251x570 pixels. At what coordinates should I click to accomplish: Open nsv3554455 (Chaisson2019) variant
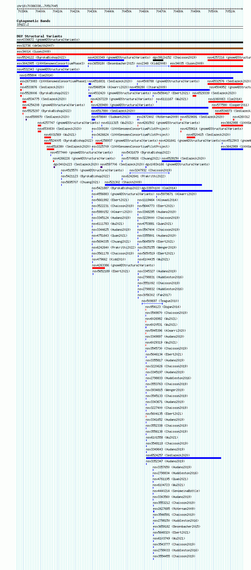pos(174,556)
